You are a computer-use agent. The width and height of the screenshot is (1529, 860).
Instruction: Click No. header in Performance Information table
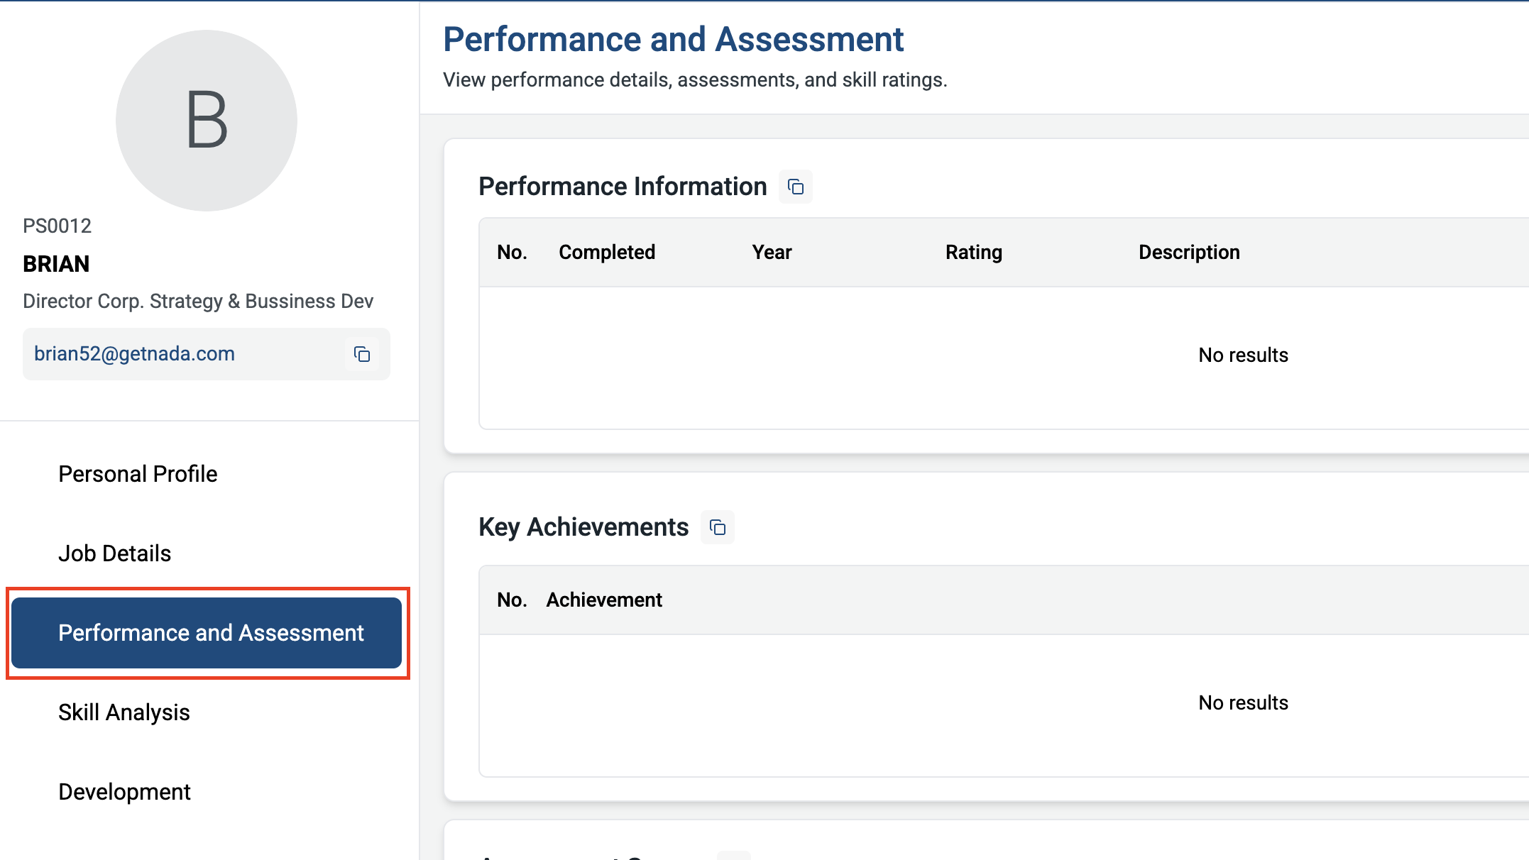[512, 253]
